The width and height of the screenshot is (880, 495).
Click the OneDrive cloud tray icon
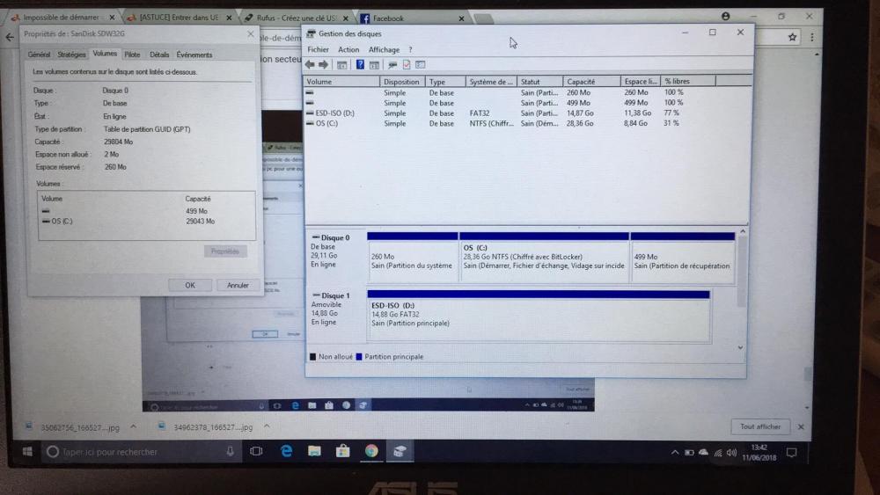tap(704, 453)
